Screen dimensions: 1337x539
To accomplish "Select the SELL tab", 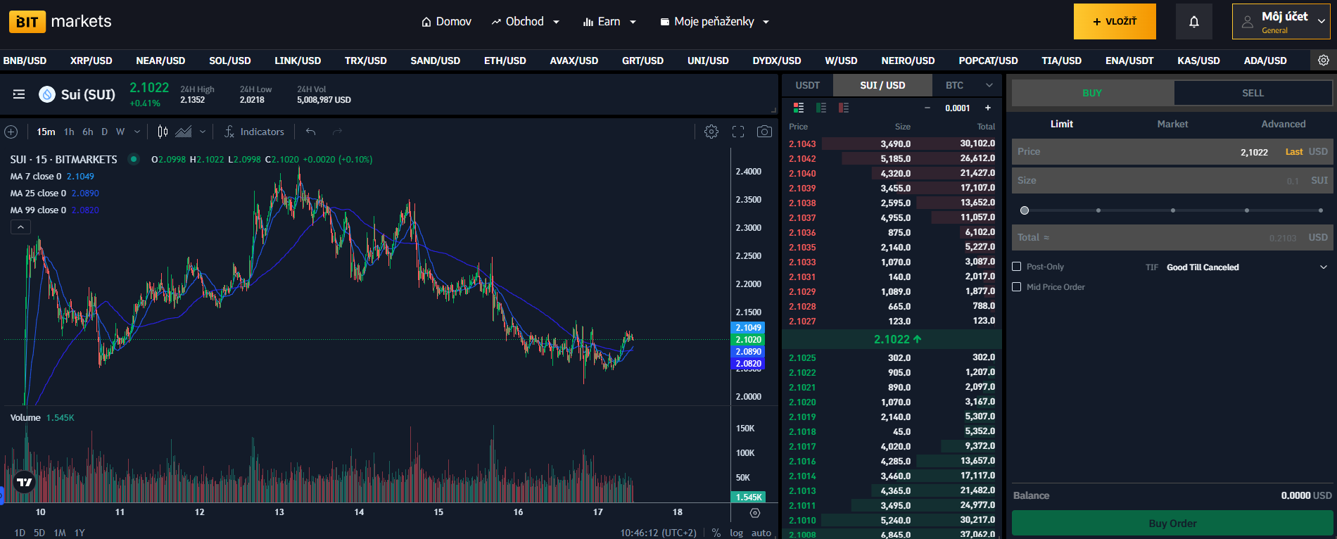I will click(x=1253, y=93).
